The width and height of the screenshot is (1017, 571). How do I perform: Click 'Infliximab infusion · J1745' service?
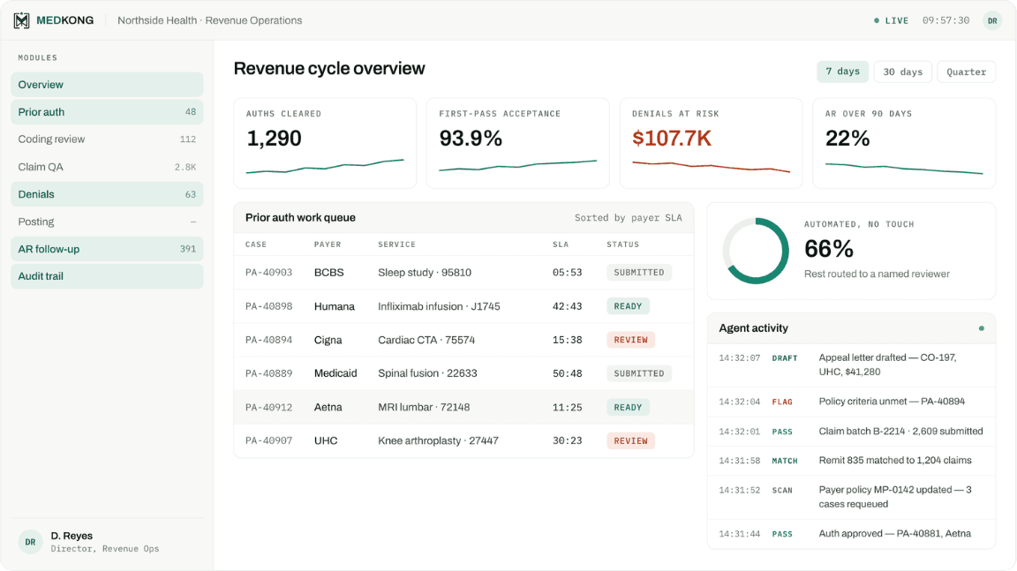coord(439,306)
